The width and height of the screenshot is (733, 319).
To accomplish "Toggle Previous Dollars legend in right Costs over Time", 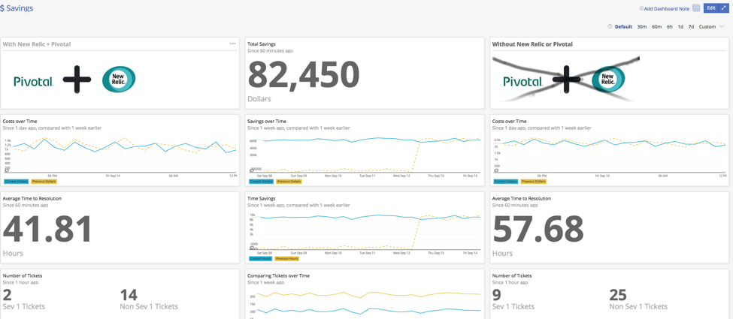I will click(x=533, y=181).
